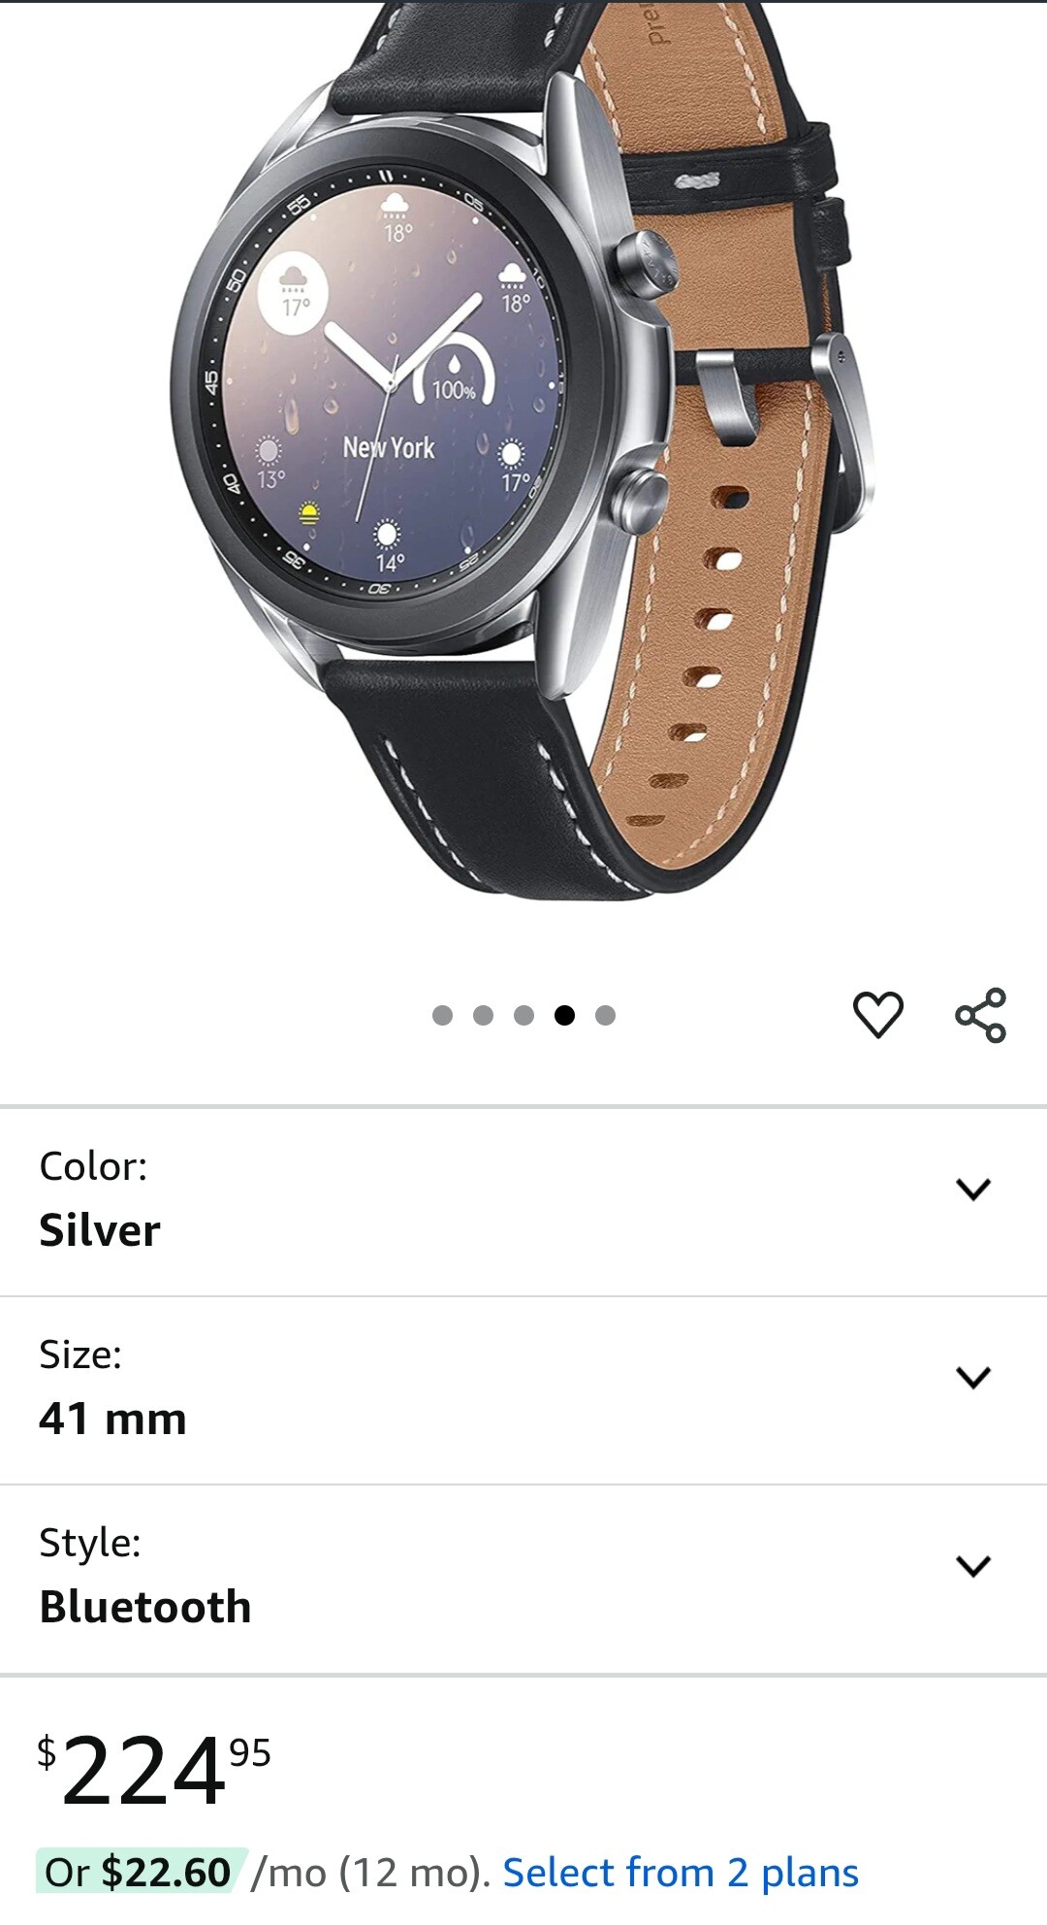Viewport: 1047px width, 1925px height.
Task: Expand the Style chevron arrow
Action: pyautogui.click(x=973, y=1565)
